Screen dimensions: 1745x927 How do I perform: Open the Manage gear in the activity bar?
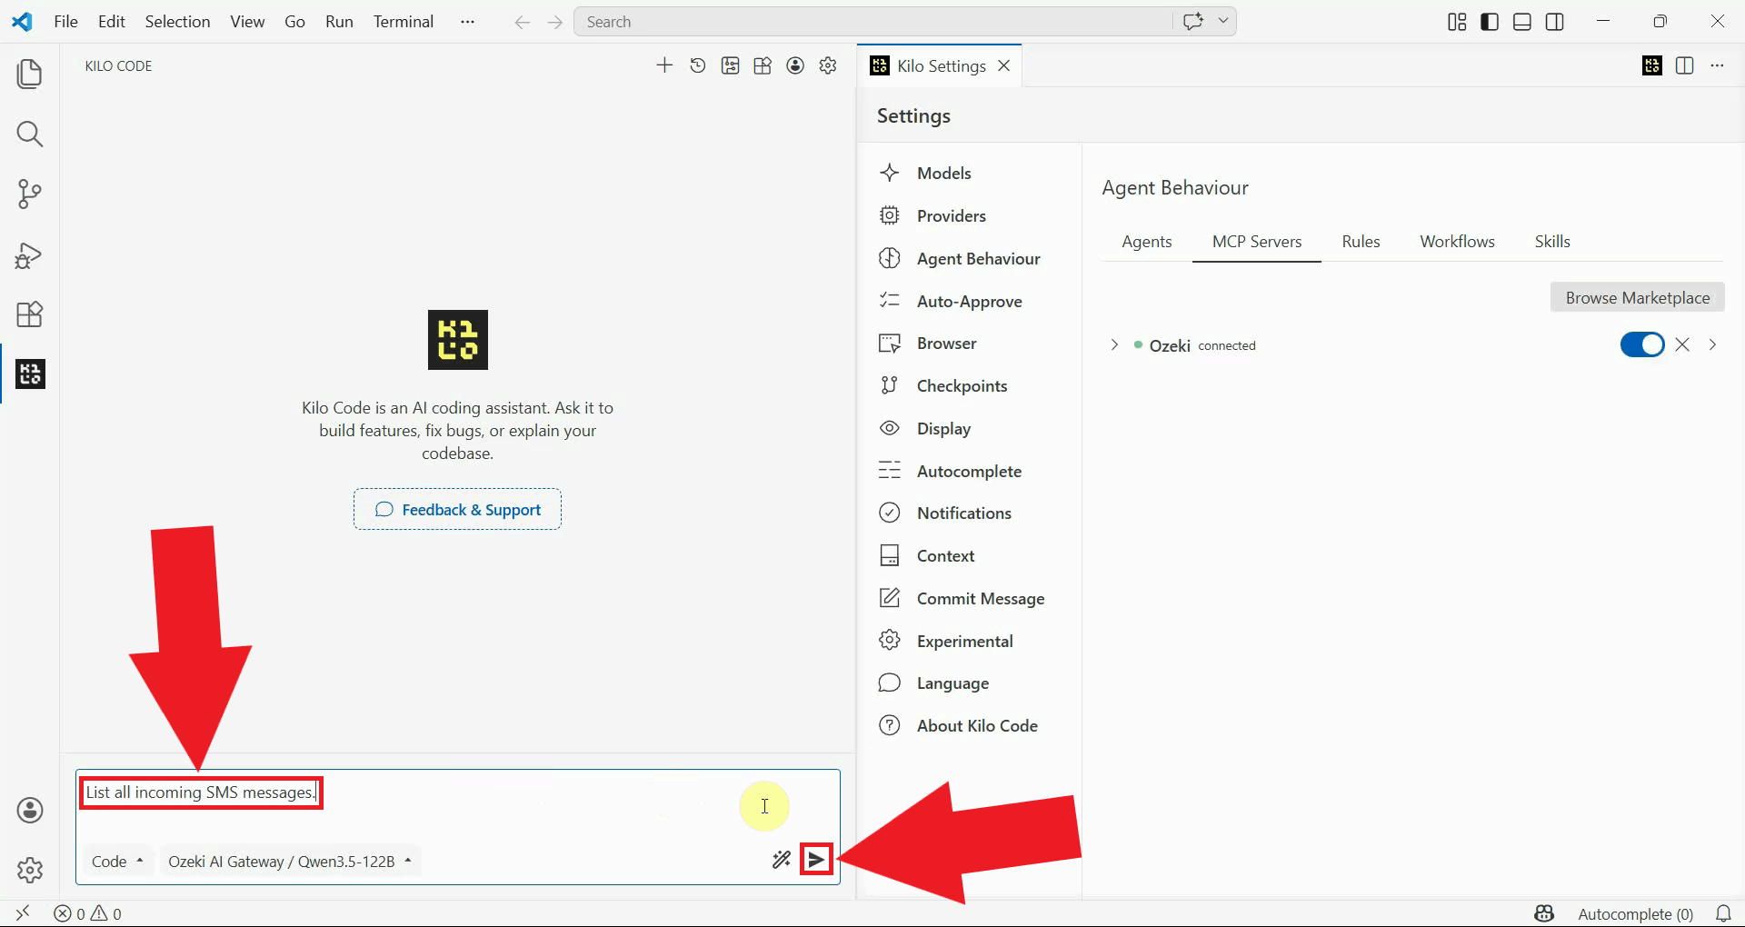[30, 870]
